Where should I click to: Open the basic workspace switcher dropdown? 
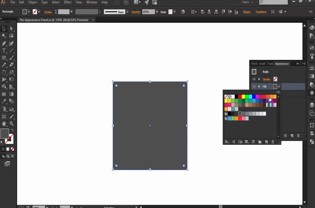(248, 2)
